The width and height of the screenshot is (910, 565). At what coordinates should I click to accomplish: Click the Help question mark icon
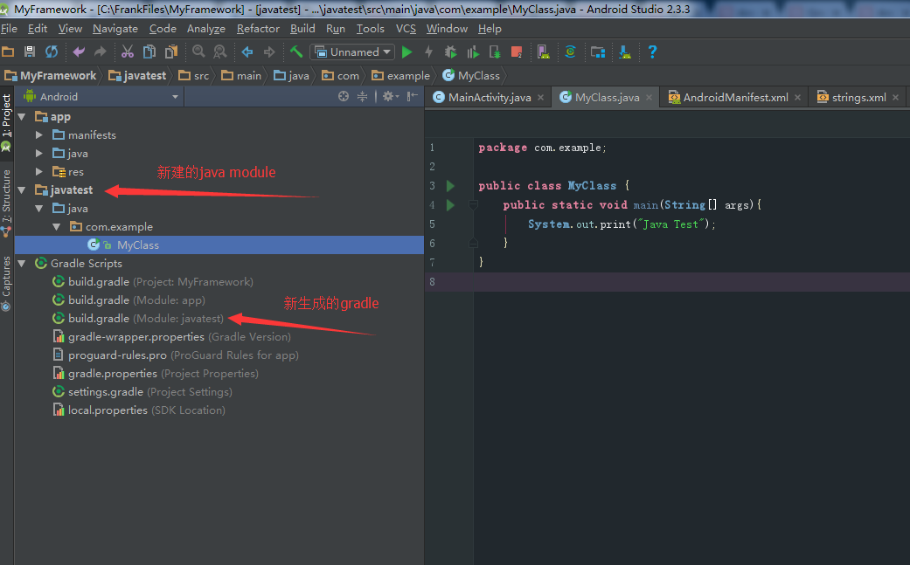tap(652, 52)
